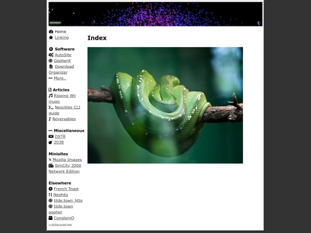Open the Download Organizer link
Screen dimensions: 311x233
(x=61, y=70)
